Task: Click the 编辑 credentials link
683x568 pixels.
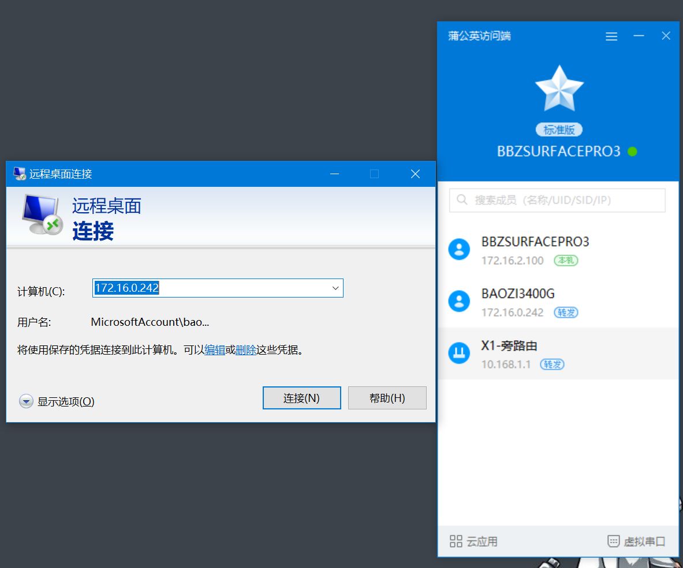Action: point(215,350)
